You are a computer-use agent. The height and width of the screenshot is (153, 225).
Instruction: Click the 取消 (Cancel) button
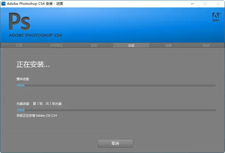coord(115,143)
